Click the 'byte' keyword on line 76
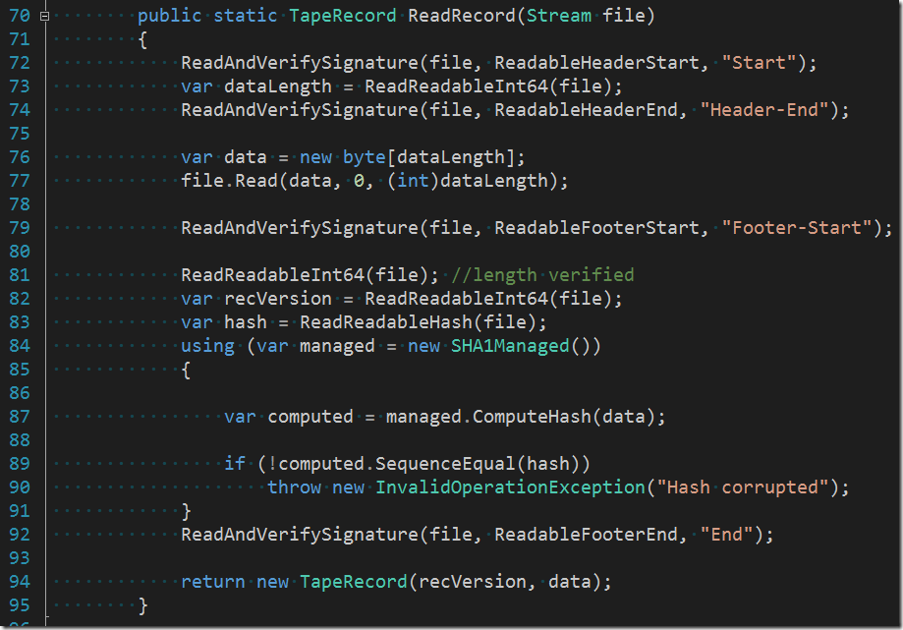The image size is (903, 630). [x=364, y=157]
